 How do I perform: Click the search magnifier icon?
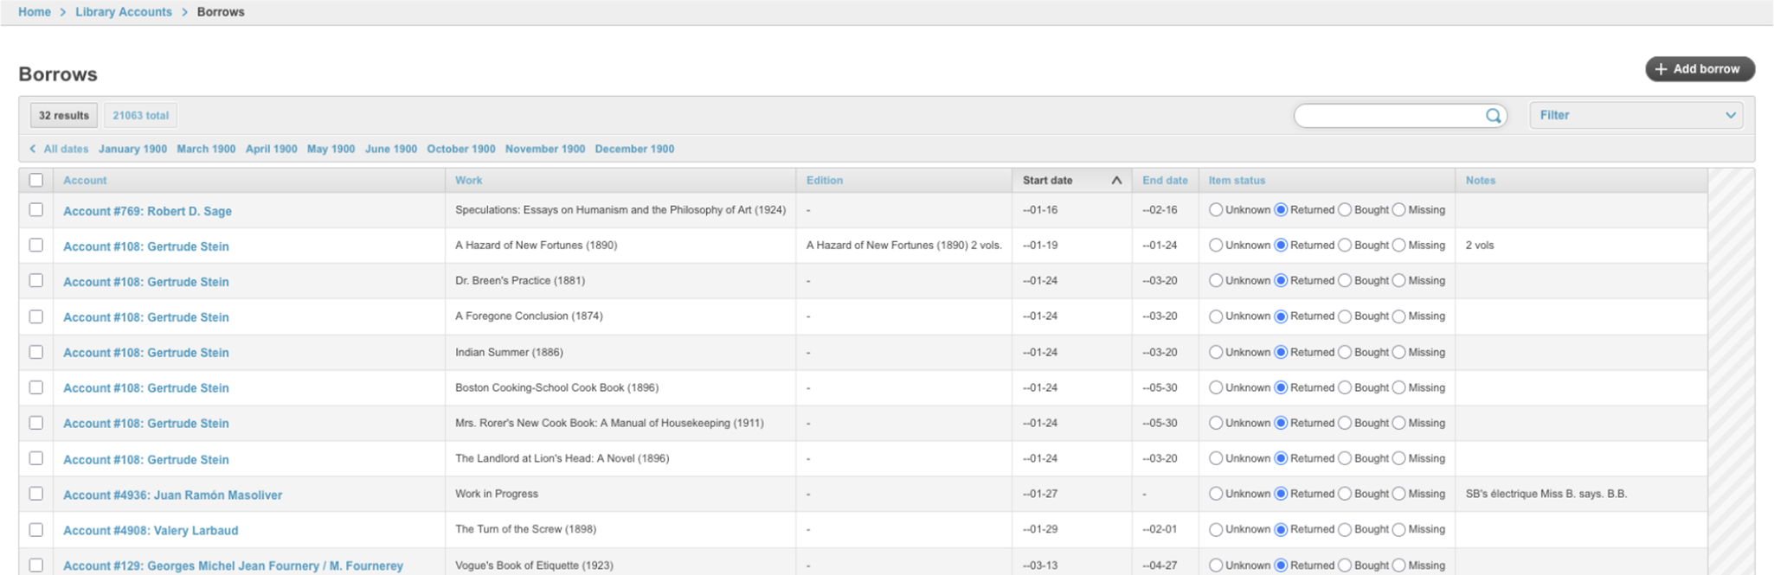coord(1493,116)
